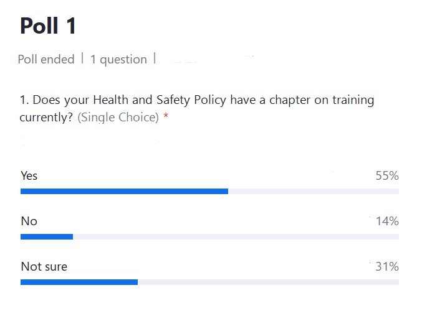Click the grey unfilled part of Yes bar

[x=314, y=191]
